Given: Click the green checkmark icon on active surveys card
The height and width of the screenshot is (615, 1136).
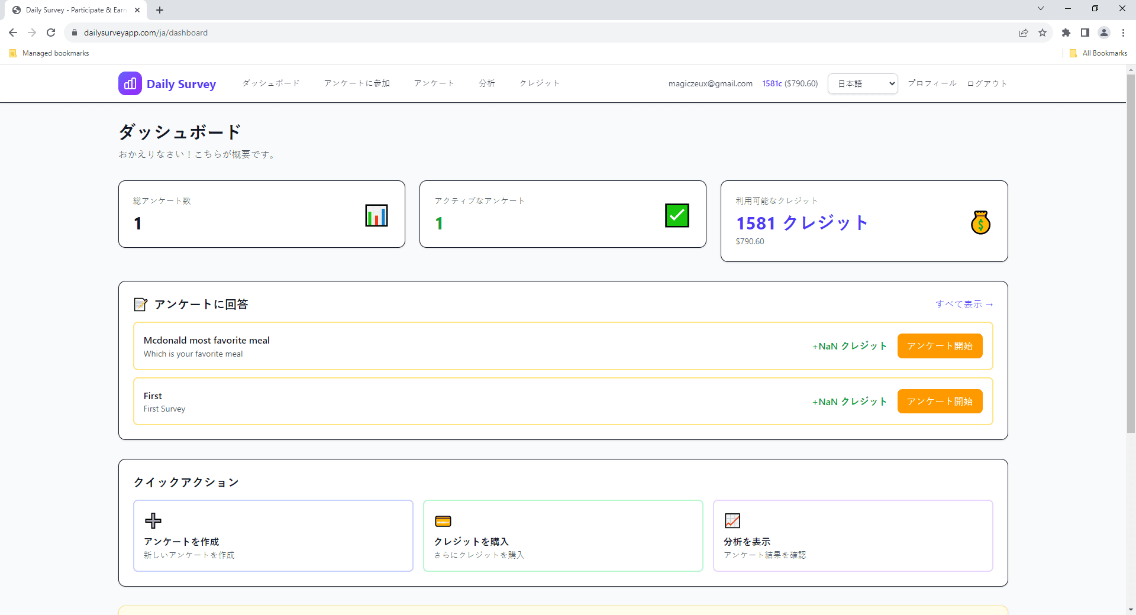Looking at the screenshot, I should coord(677,215).
